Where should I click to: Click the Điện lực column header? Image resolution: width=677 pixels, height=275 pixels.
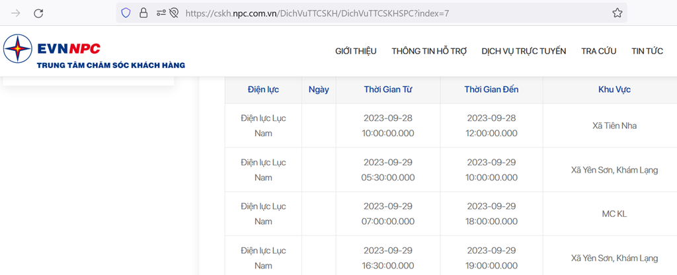[263, 90]
